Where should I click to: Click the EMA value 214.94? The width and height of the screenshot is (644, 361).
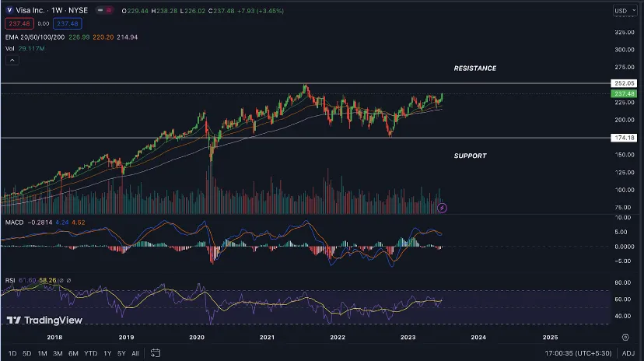128,37
